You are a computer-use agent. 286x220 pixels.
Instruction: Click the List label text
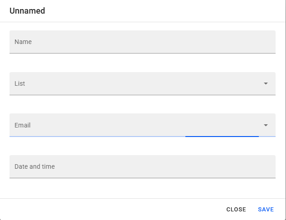click(x=20, y=83)
